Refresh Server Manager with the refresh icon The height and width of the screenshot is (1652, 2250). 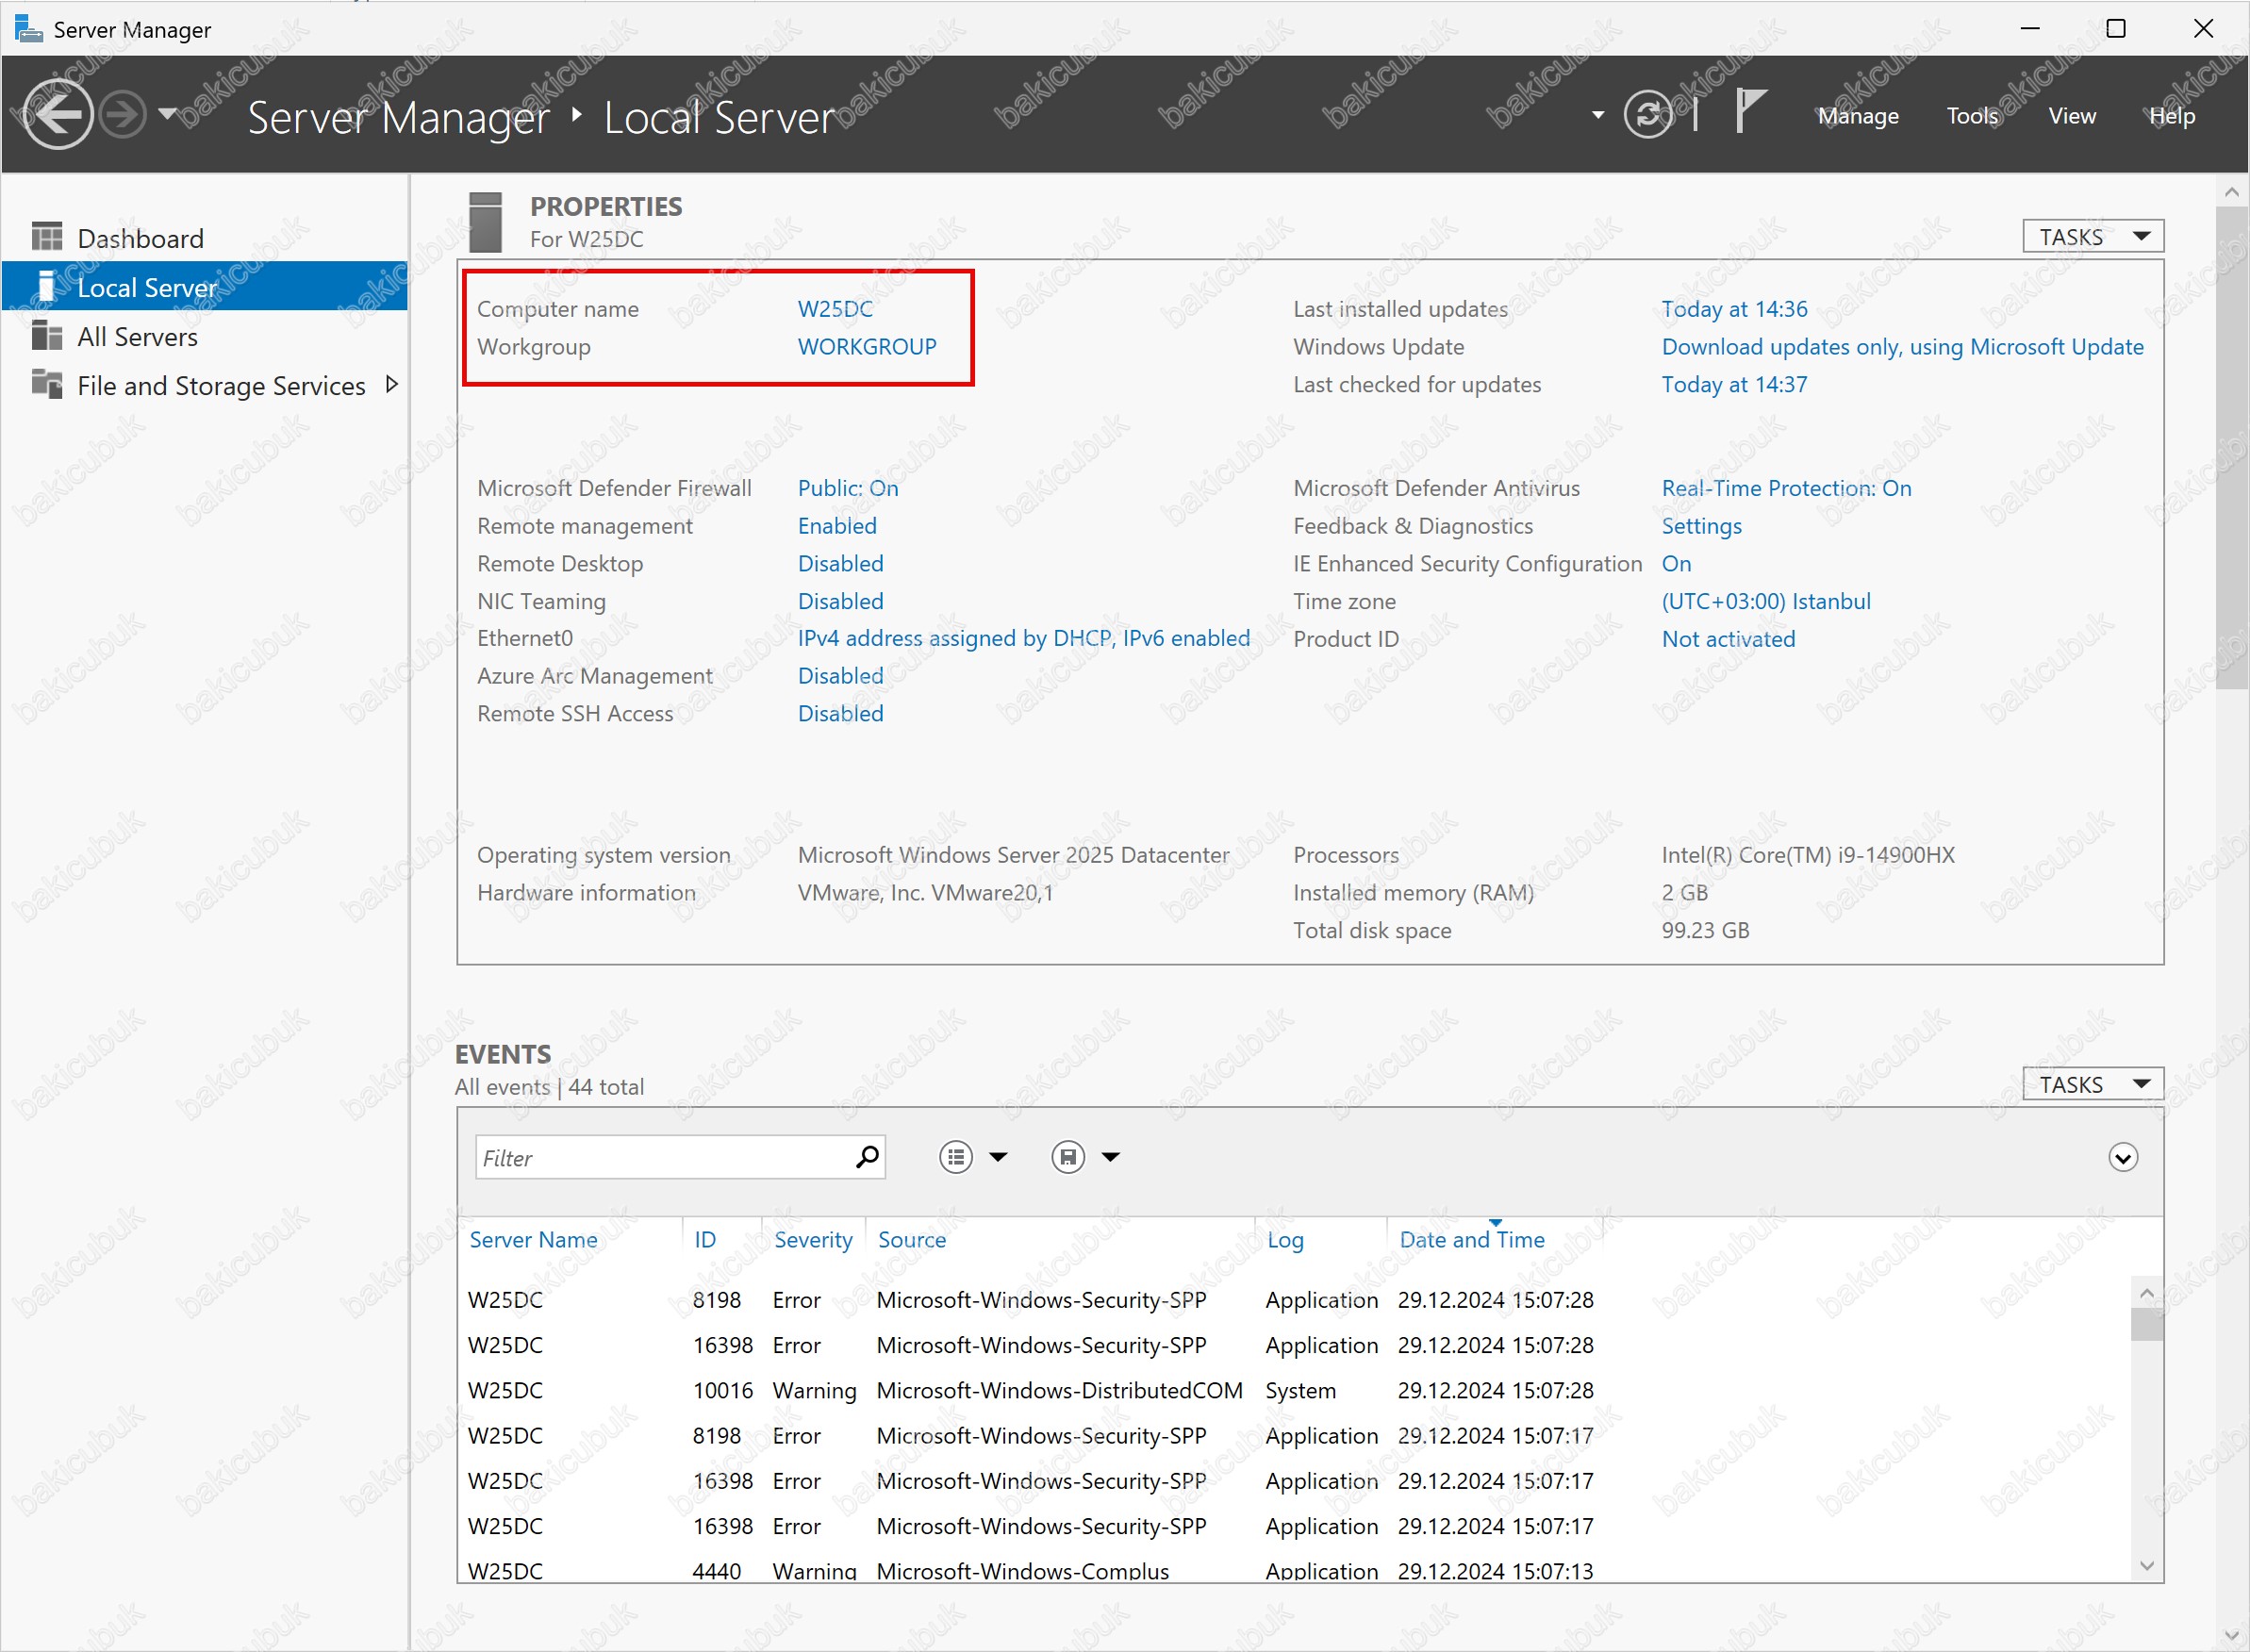pyautogui.click(x=1648, y=114)
